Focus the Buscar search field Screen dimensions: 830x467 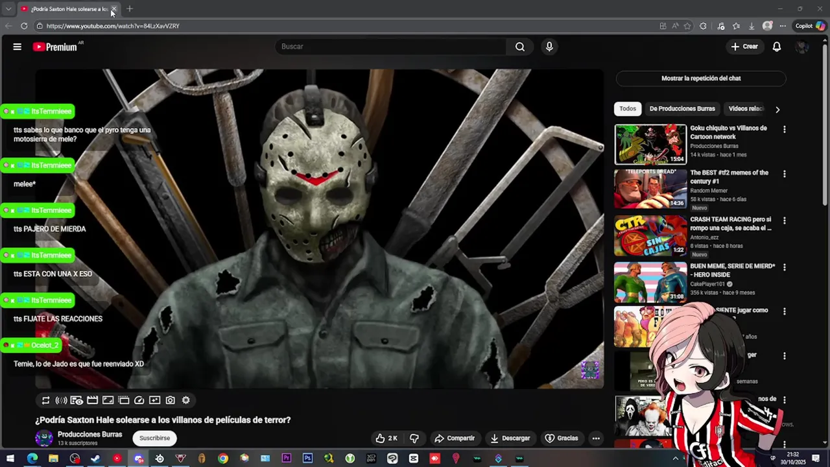click(391, 47)
